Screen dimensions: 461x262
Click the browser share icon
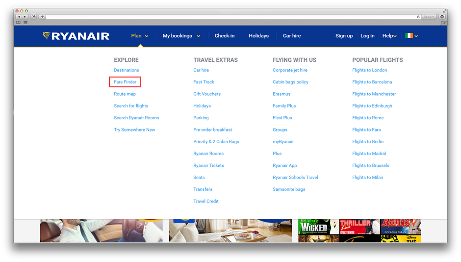click(x=33, y=17)
